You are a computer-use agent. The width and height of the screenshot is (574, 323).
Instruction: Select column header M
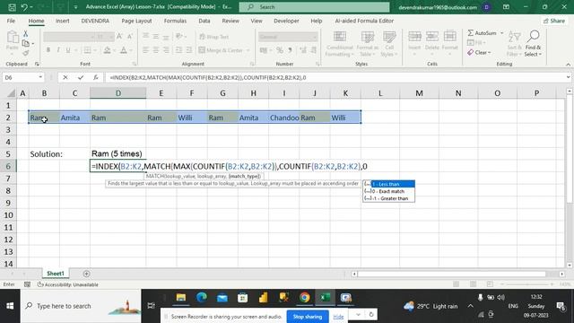pyautogui.click(x=419, y=93)
